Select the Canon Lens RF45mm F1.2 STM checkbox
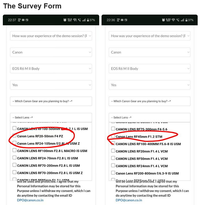This screenshot has width=201, height=205. coord(113,136)
